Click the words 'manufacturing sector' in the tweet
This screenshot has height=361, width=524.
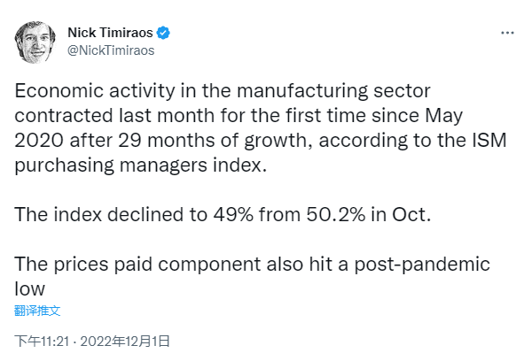coord(333,91)
